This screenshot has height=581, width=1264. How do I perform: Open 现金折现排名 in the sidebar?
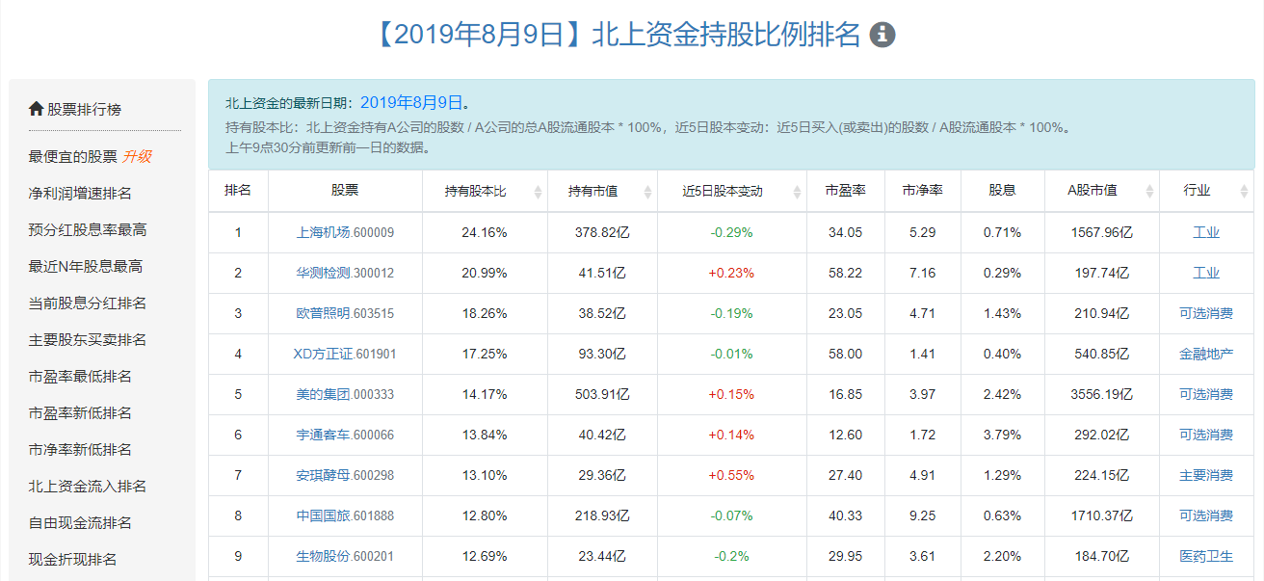click(73, 560)
